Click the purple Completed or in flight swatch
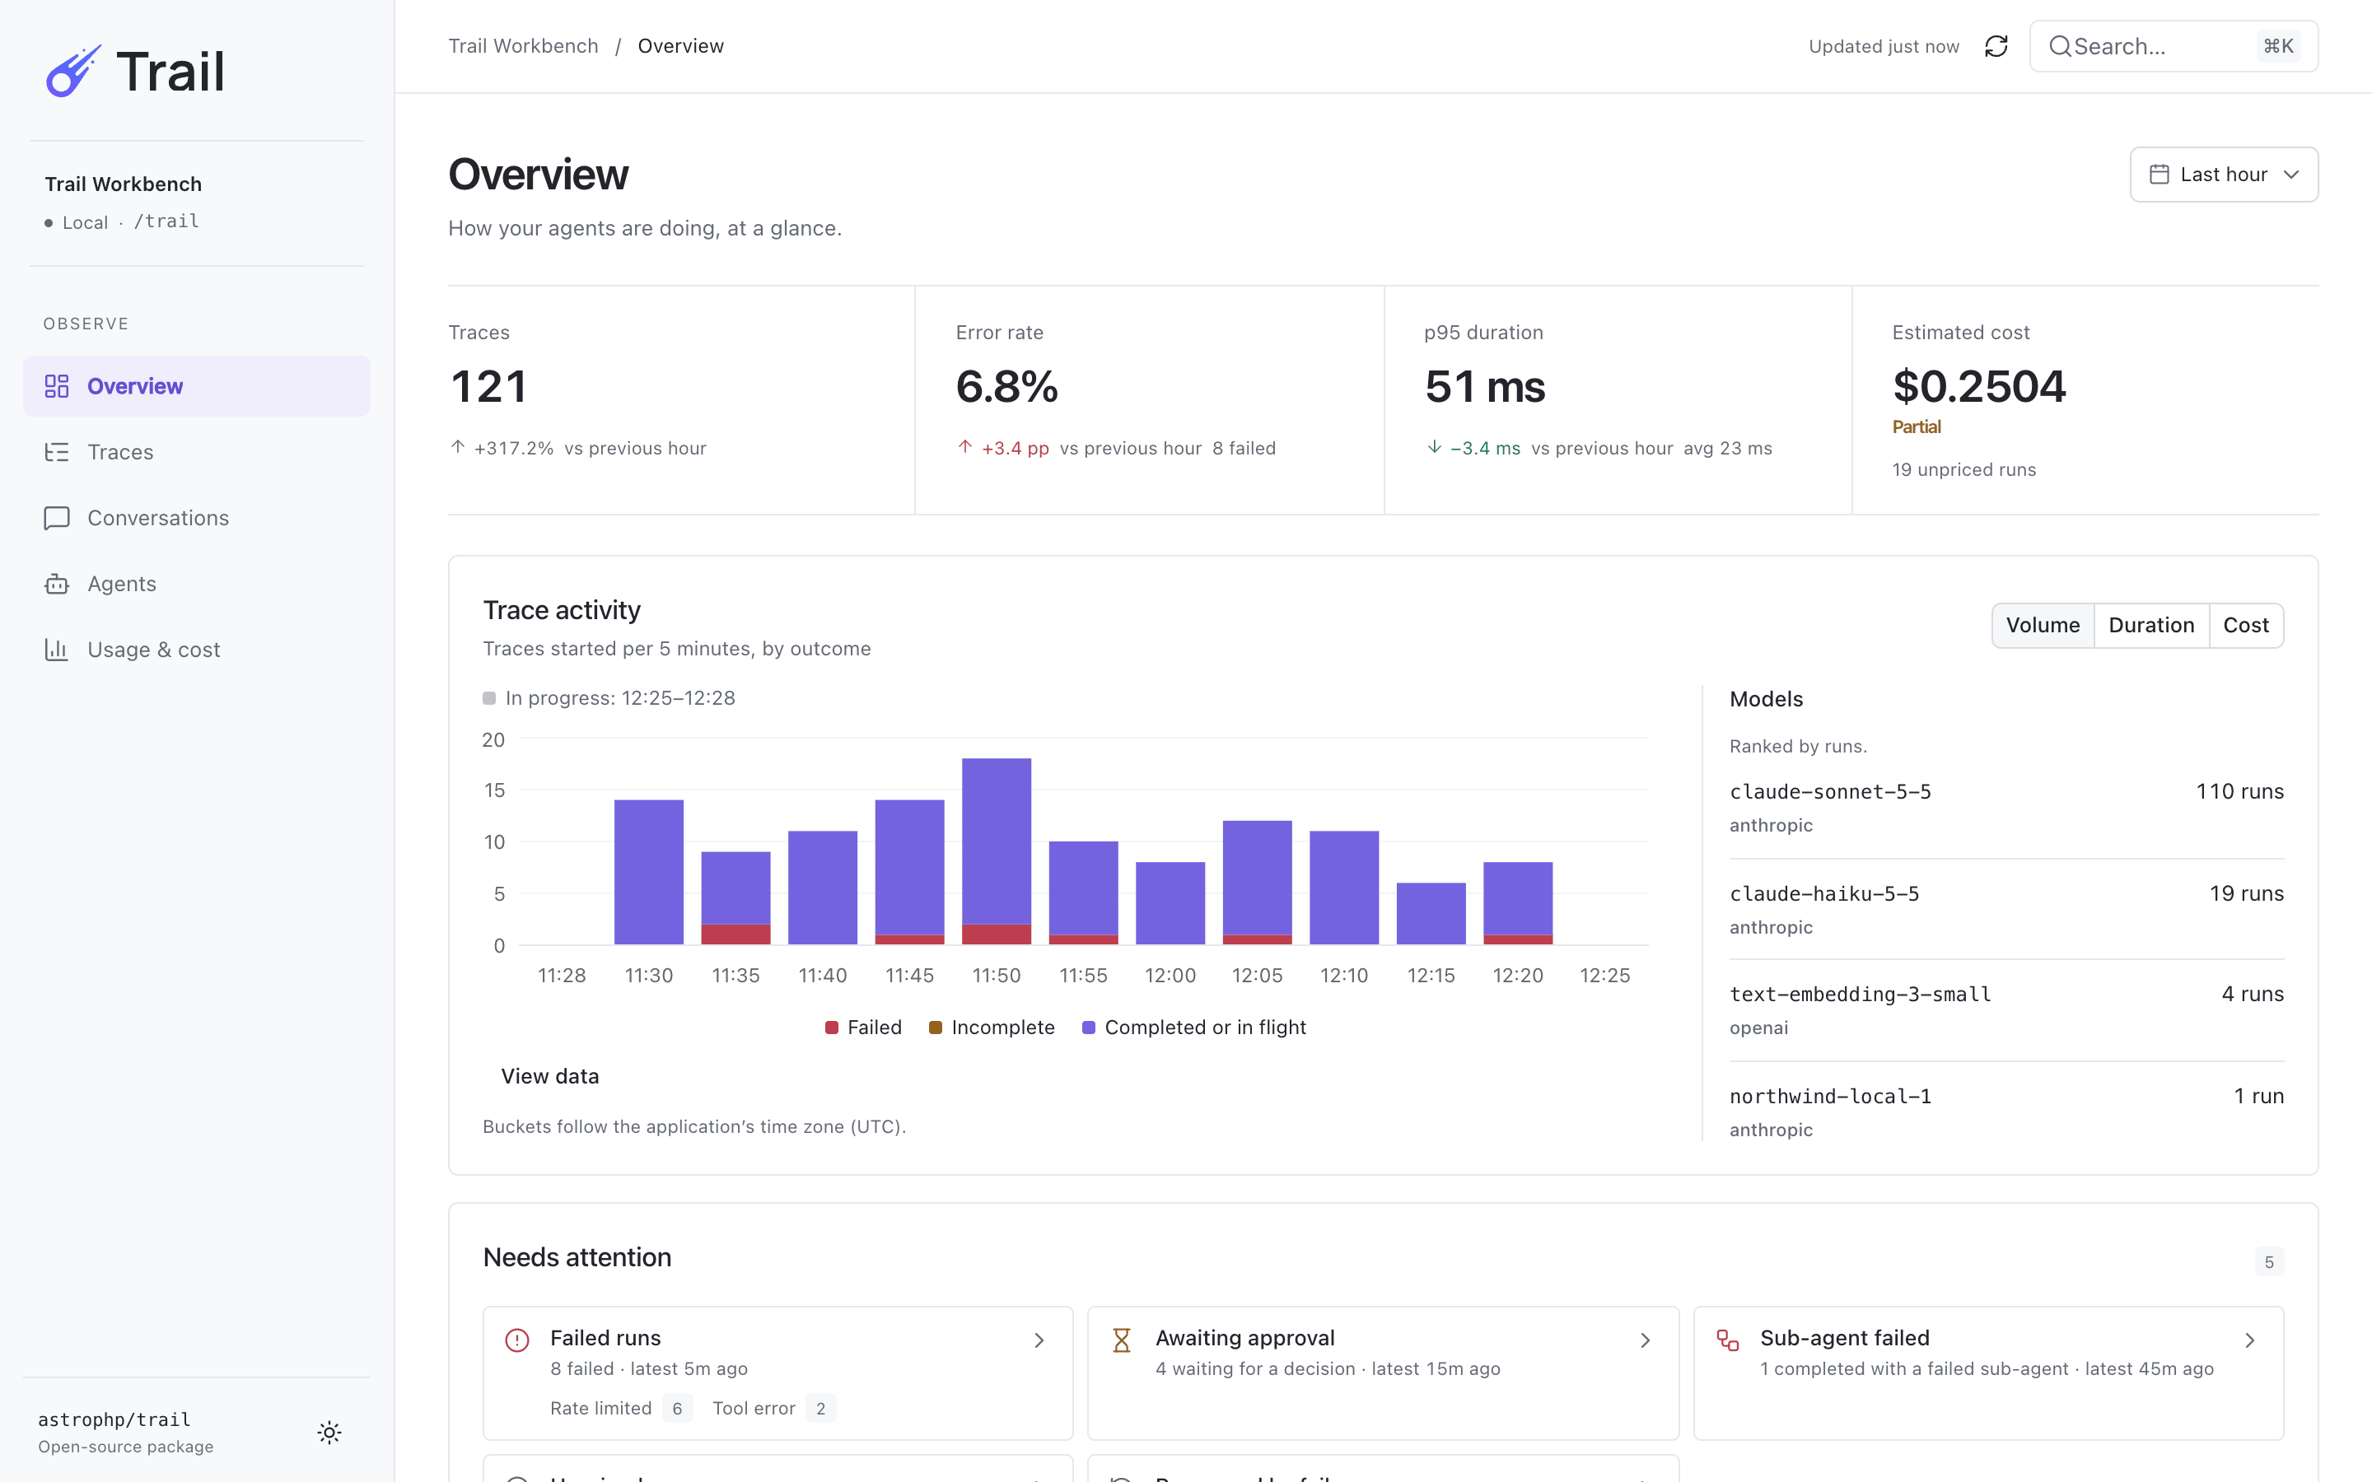This screenshot has height=1482, width=2372. [x=1088, y=1028]
